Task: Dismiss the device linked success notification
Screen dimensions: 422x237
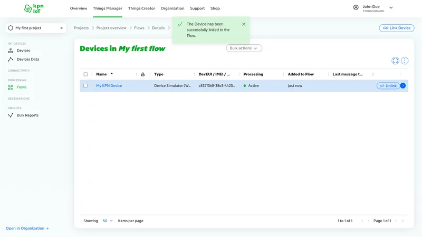Action: click(244, 24)
